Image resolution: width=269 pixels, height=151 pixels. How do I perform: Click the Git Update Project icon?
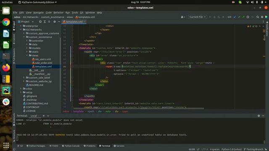coord(235,17)
